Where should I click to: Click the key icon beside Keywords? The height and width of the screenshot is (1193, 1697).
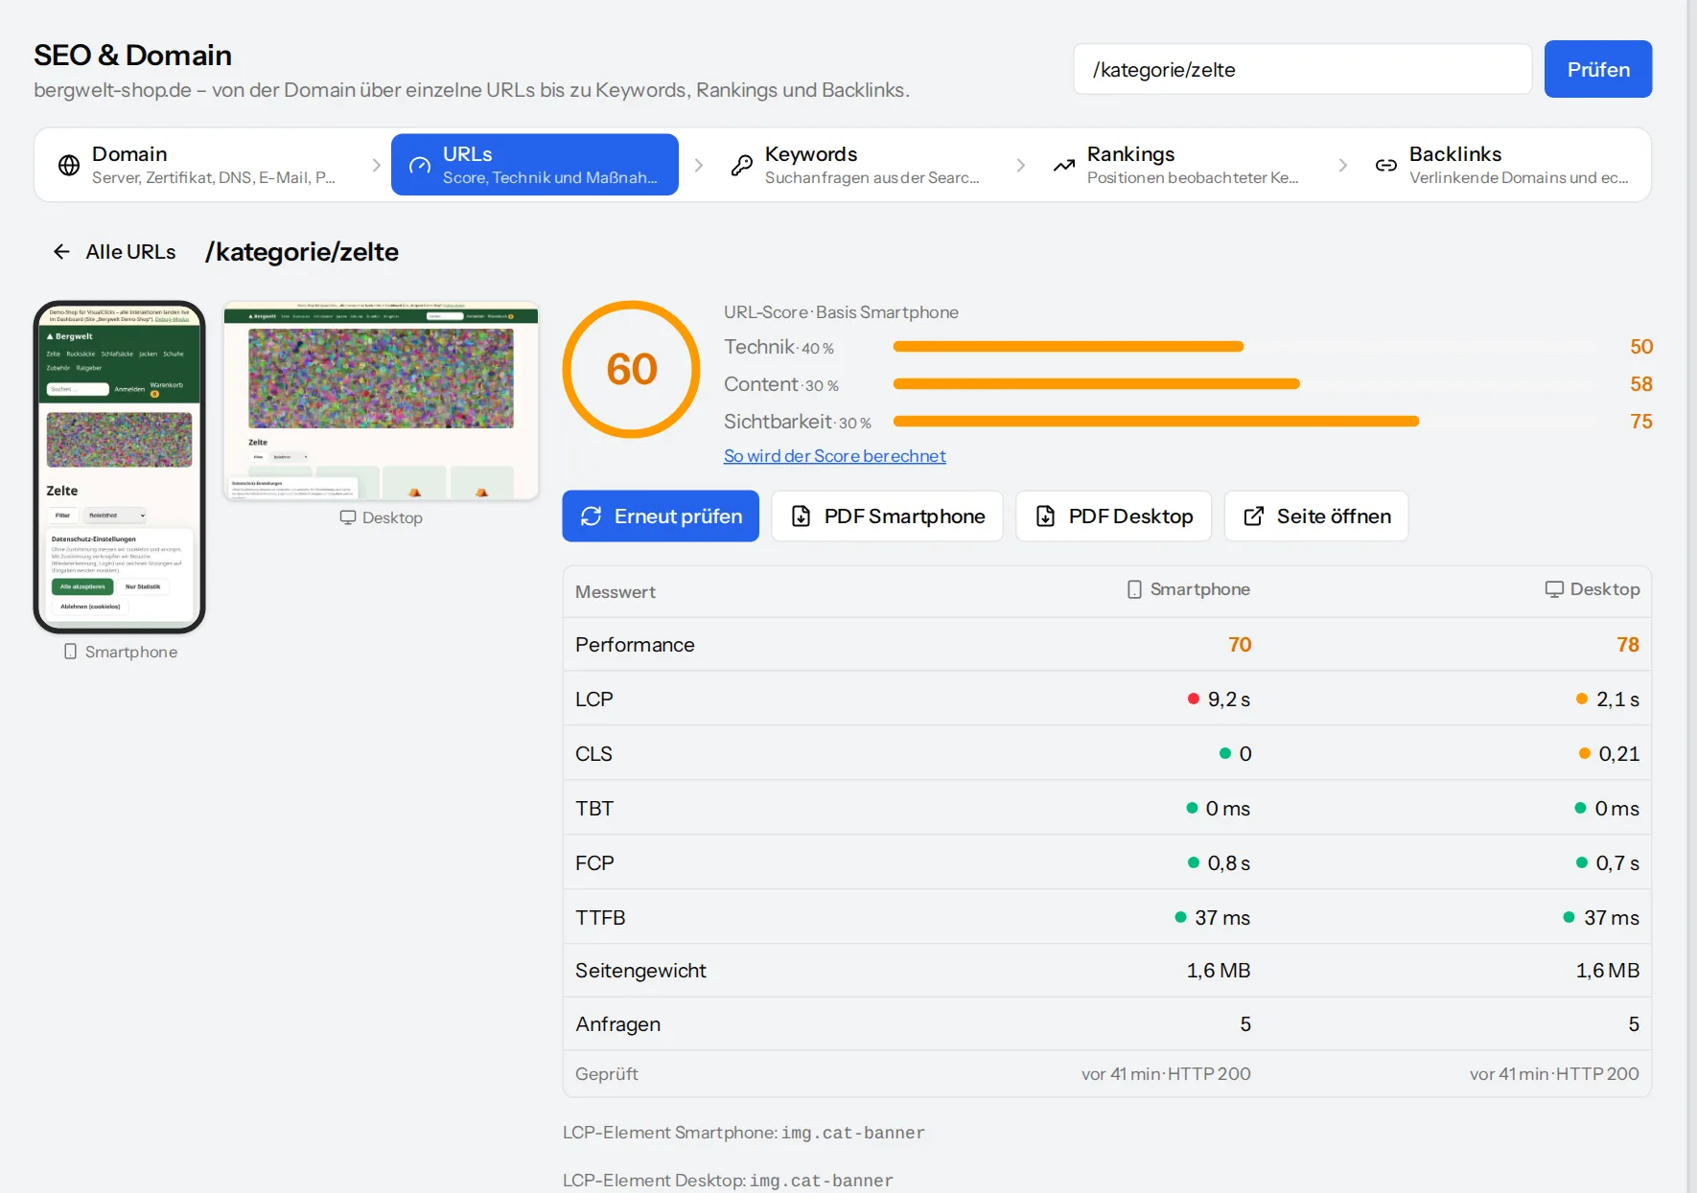(742, 165)
